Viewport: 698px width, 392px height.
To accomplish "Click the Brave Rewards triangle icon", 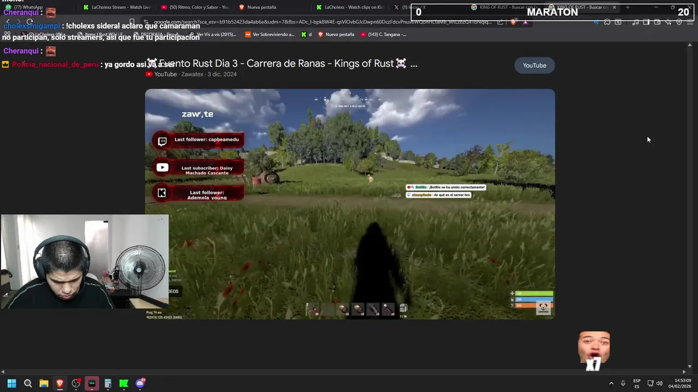I will 525,22.
